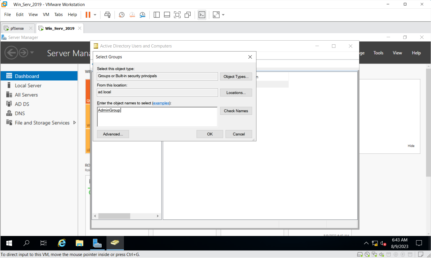Toggle the VMware console view button
The image size is (431, 258).
tap(202, 15)
